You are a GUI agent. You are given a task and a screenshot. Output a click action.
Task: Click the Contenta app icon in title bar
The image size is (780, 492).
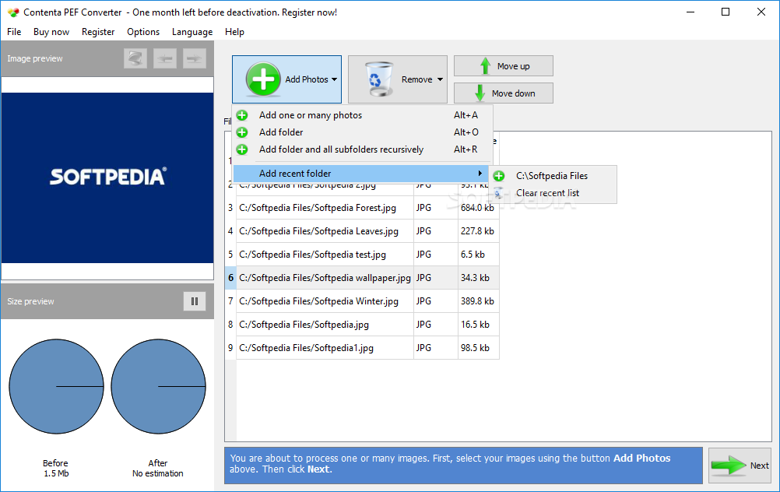click(13, 12)
